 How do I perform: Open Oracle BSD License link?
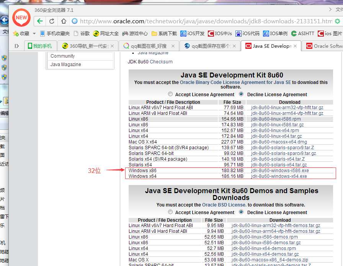pyautogui.click(x=224, y=205)
